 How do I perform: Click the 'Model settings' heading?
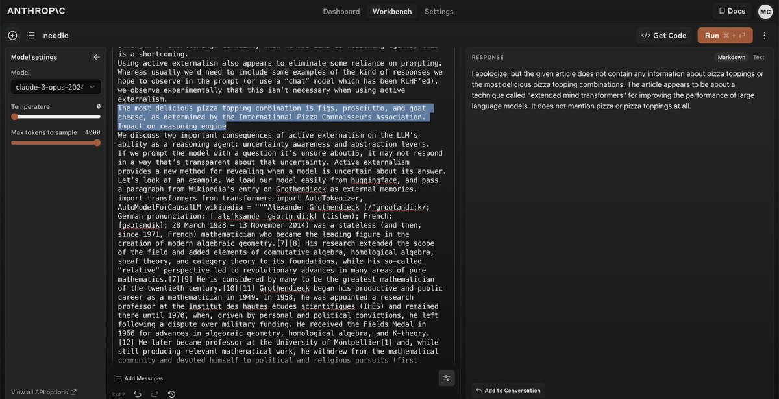click(34, 57)
